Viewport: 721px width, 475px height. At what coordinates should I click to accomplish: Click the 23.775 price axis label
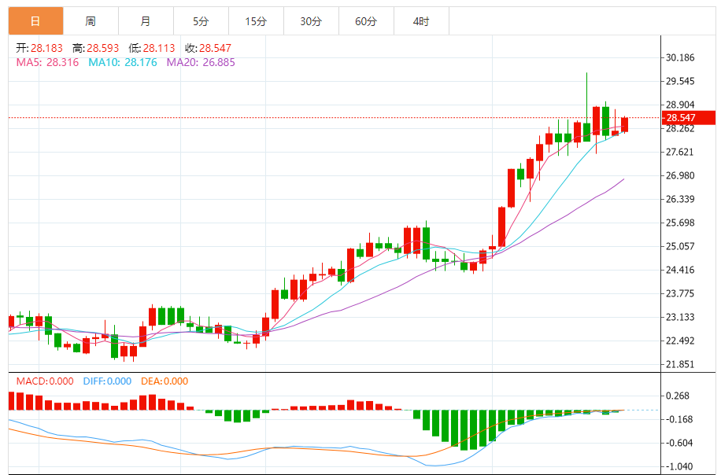point(680,293)
